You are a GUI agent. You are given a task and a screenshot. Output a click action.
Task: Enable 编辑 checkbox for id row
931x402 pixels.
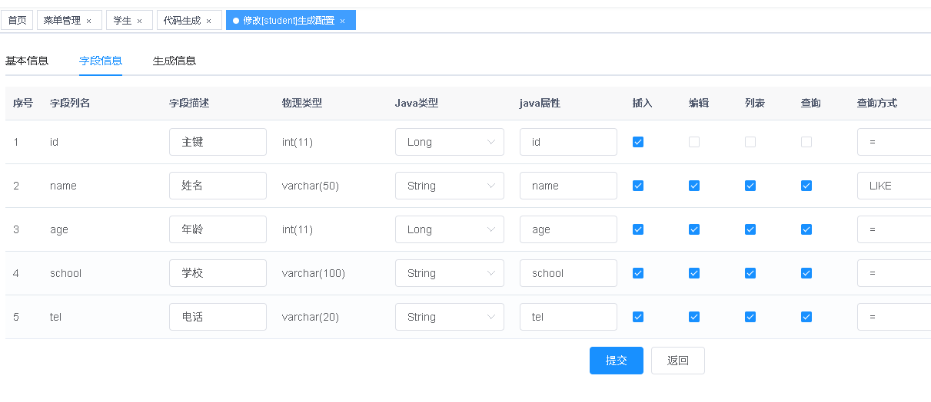[694, 142]
